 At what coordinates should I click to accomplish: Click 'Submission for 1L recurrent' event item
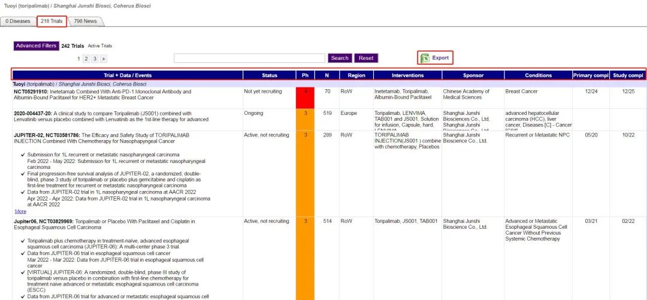tap(103, 154)
